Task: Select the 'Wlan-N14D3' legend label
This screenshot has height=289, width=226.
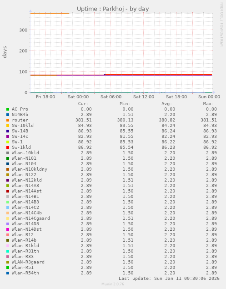Action: click(25, 224)
